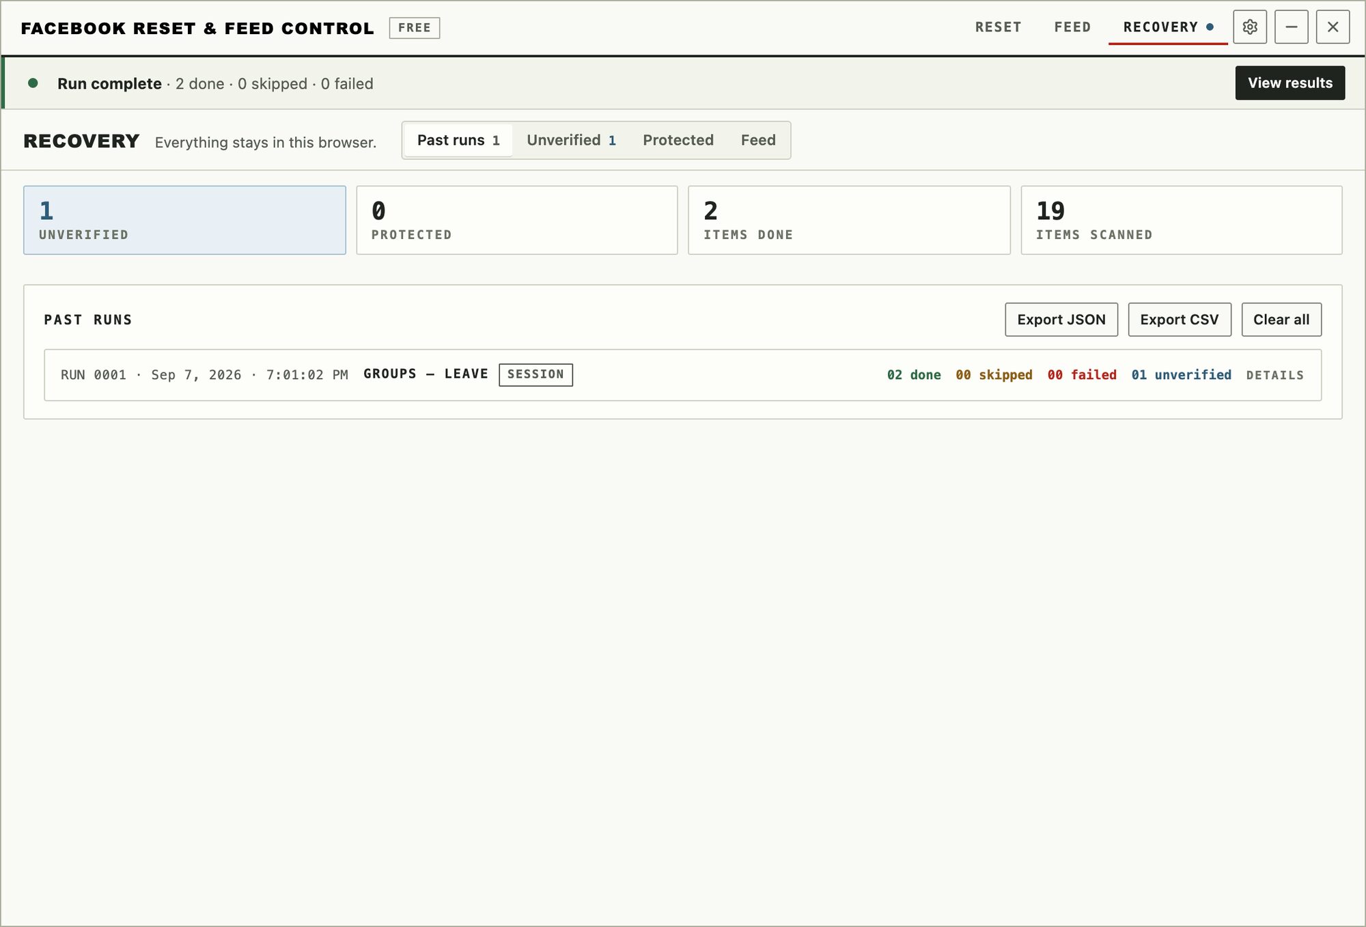Open DETAILS for Run 0001
The height and width of the screenshot is (927, 1366).
pyautogui.click(x=1274, y=375)
